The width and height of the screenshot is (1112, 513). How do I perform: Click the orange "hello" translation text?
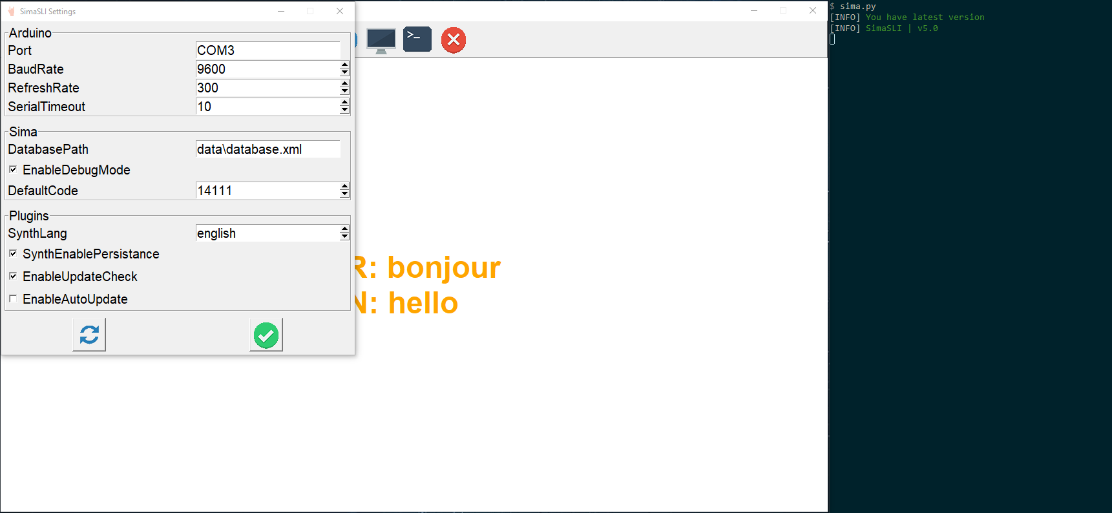tap(423, 303)
